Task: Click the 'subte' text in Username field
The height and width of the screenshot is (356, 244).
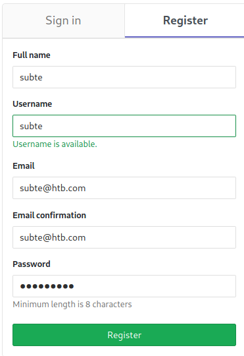Action: click(31, 126)
